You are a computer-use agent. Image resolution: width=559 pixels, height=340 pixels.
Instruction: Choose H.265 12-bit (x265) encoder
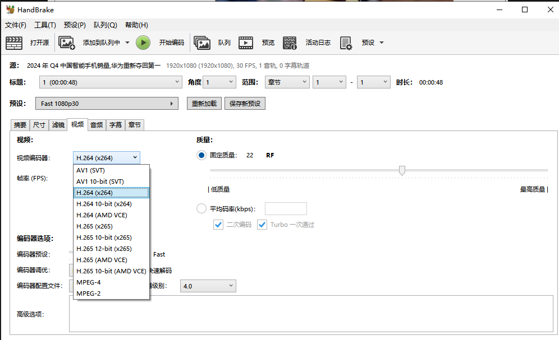coord(111,249)
